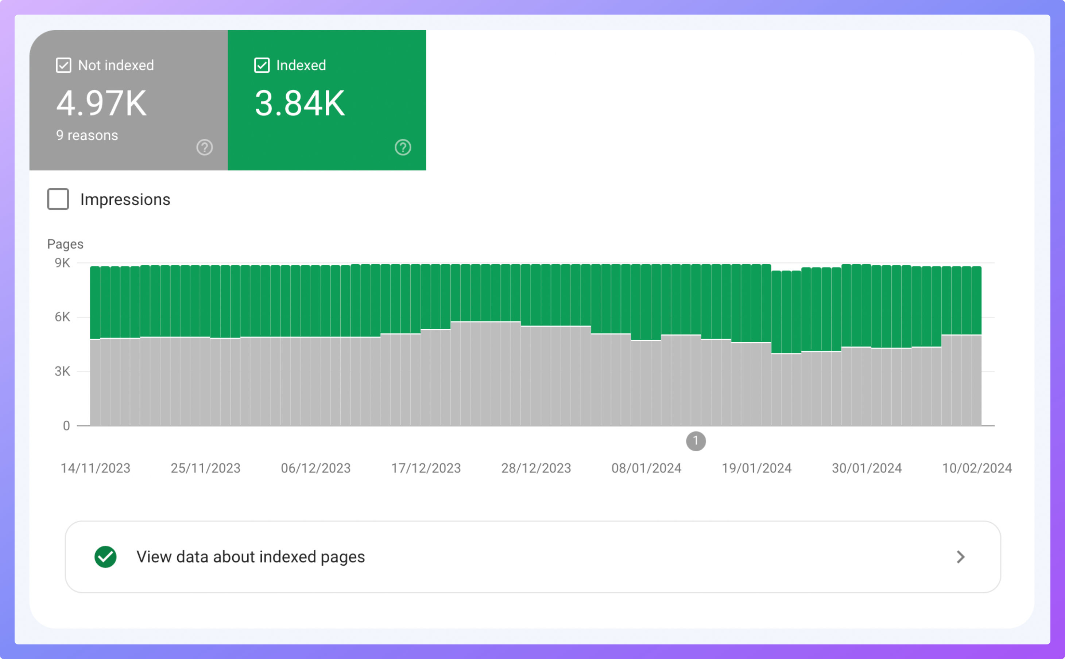Image resolution: width=1065 pixels, height=659 pixels.
Task: Click the green checkmark icon beside indexed pages
Action: (105, 557)
